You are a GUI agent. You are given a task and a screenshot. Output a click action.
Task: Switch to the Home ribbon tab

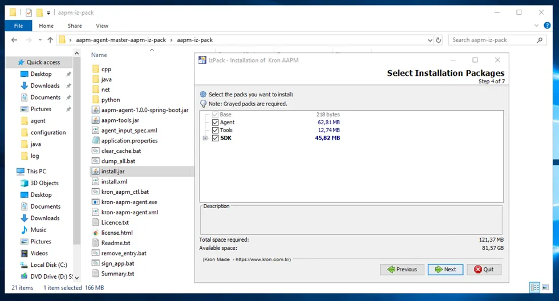(x=46, y=26)
